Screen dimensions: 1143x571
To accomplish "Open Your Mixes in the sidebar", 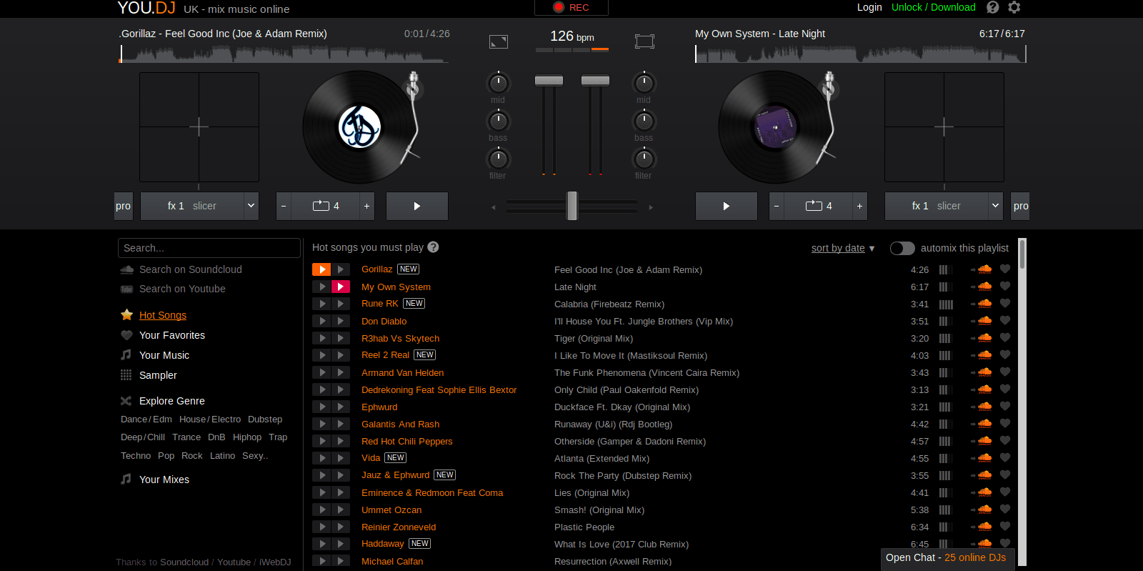I will (x=164, y=480).
